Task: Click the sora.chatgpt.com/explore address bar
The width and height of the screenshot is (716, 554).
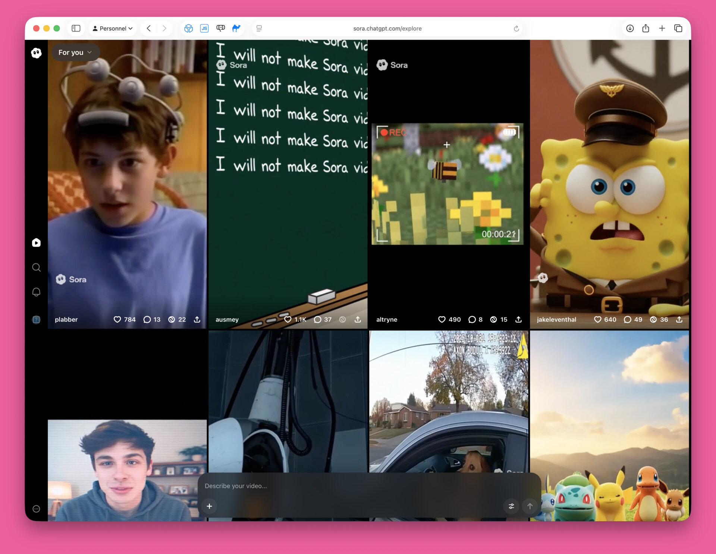Action: 387,28
